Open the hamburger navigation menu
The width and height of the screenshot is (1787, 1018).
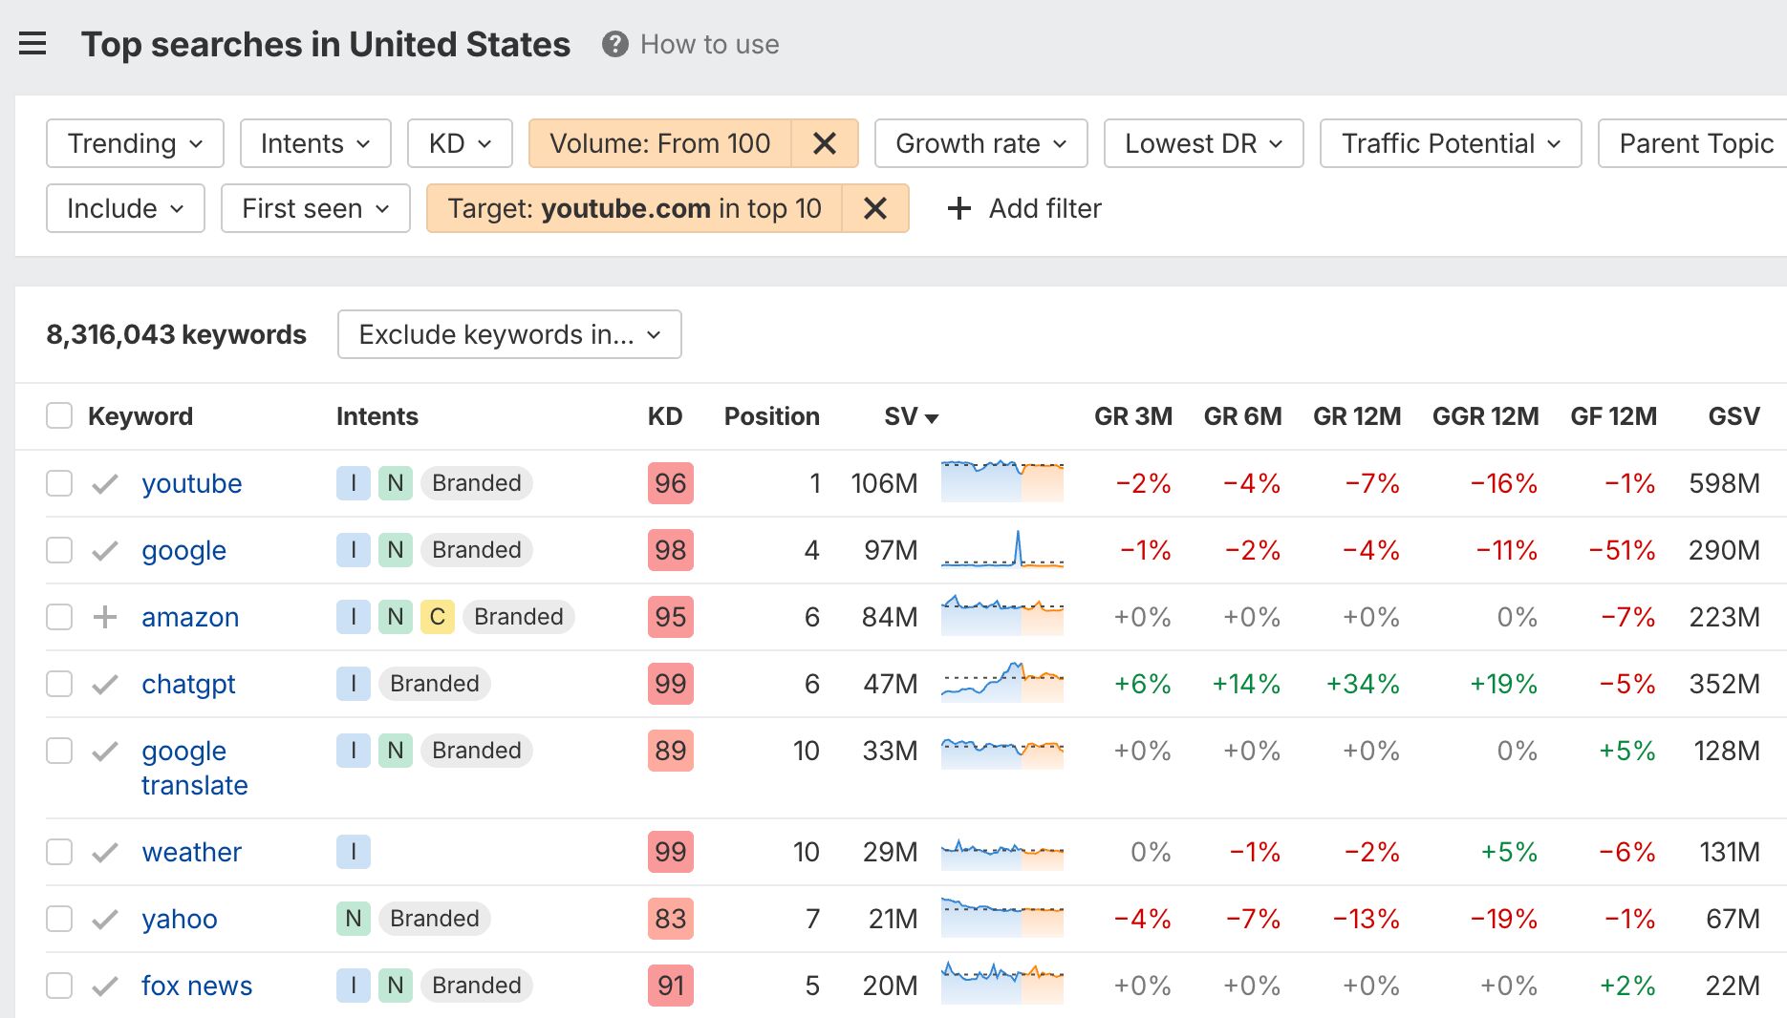click(x=33, y=43)
